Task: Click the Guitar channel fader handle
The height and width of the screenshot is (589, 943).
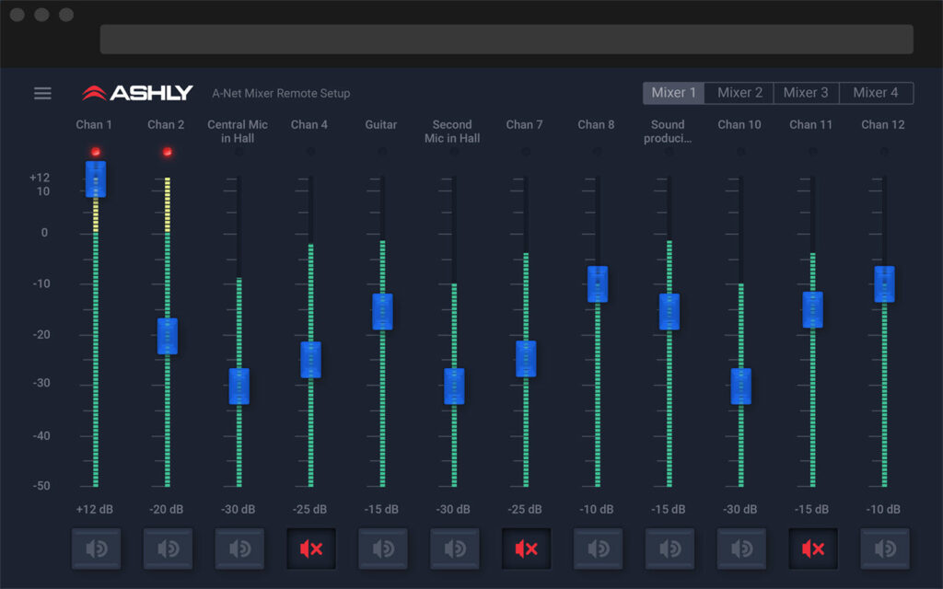Action: pos(382,311)
